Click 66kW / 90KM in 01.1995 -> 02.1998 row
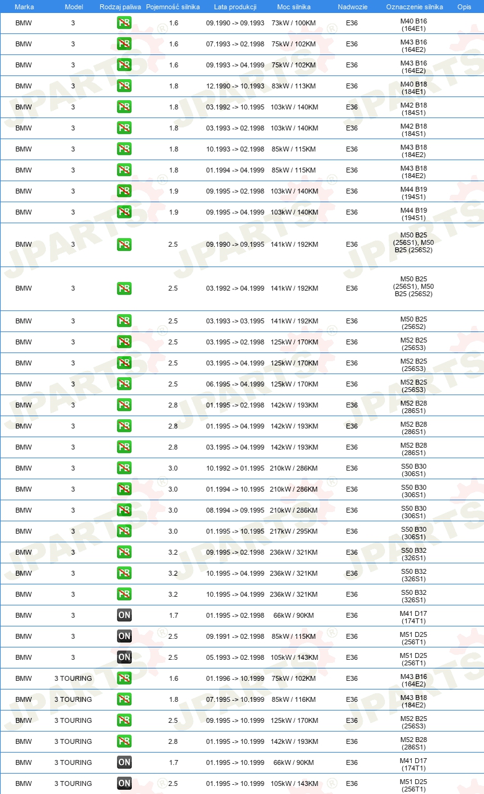The image size is (484, 794). (x=293, y=616)
